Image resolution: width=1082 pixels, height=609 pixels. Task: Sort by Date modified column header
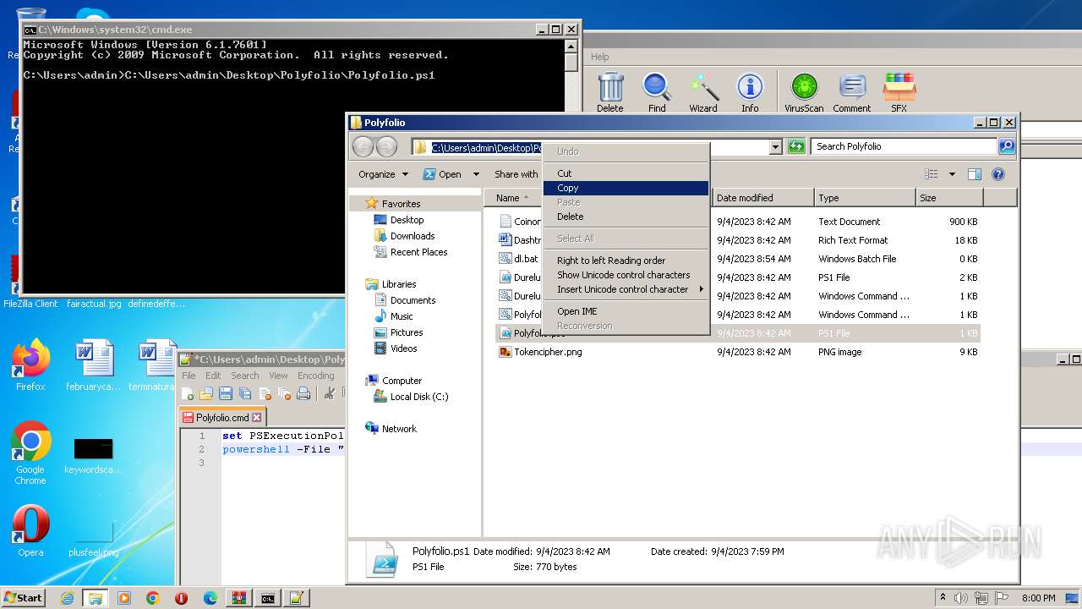pos(763,198)
